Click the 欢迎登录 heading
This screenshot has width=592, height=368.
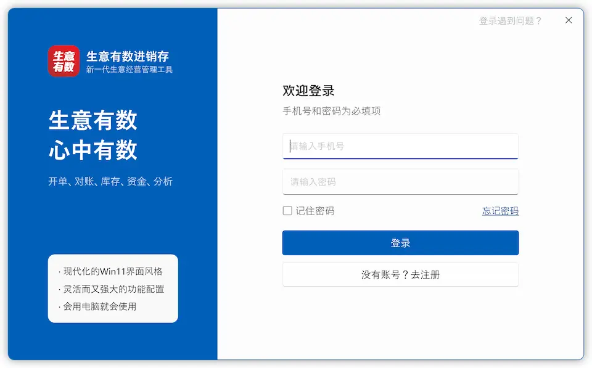click(x=308, y=91)
